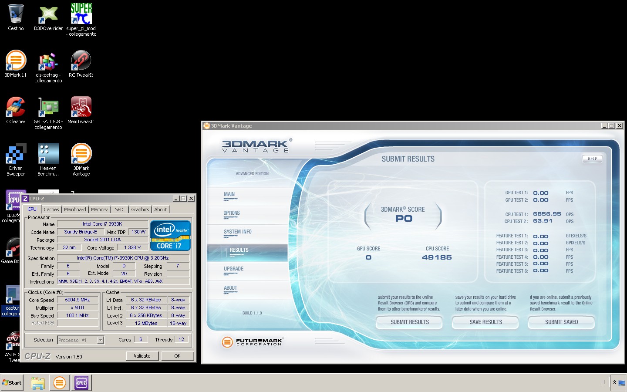The image size is (627, 392).
Task: Click the processor Name field in CPU-Z
Action: pos(102,224)
